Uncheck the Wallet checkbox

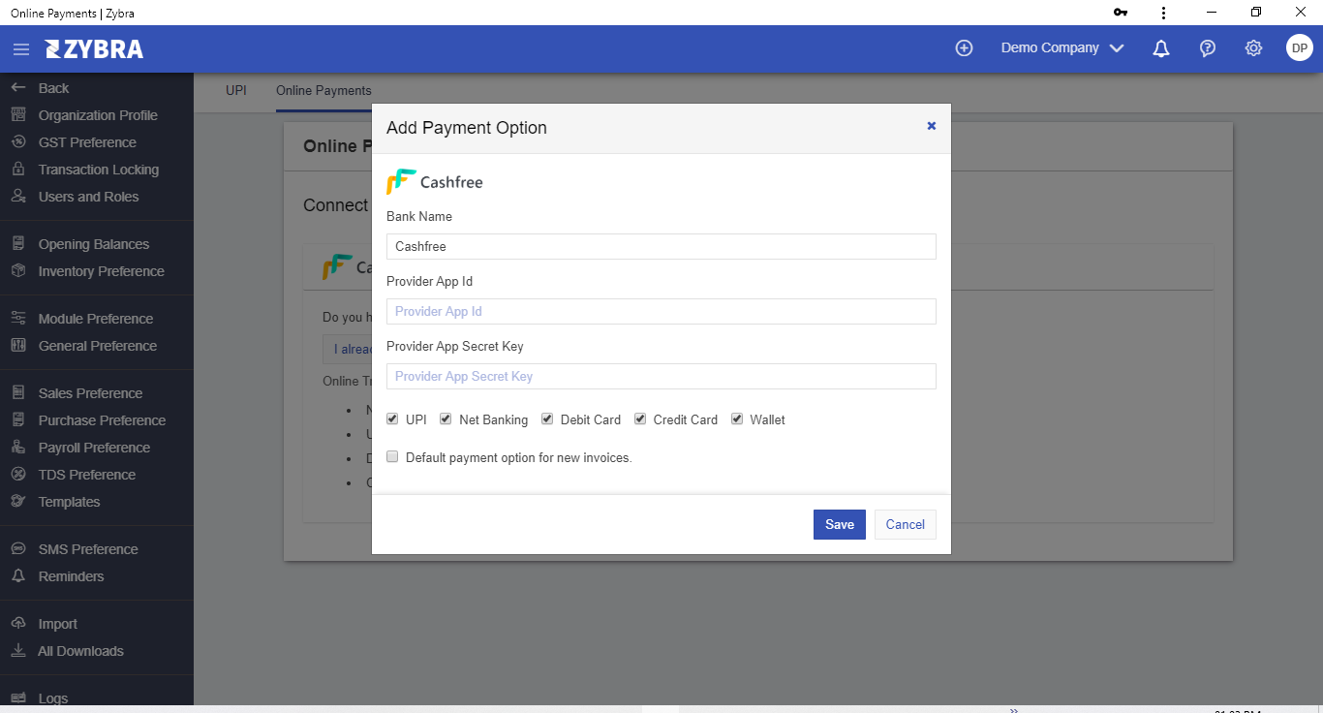pyautogui.click(x=737, y=418)
